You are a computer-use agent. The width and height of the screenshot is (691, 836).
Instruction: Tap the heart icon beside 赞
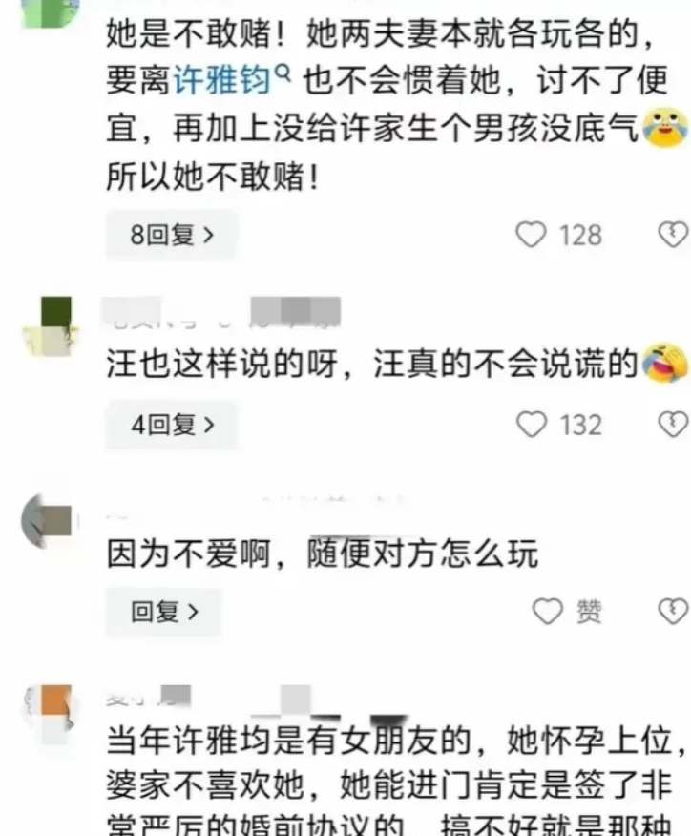pos(548,611)
